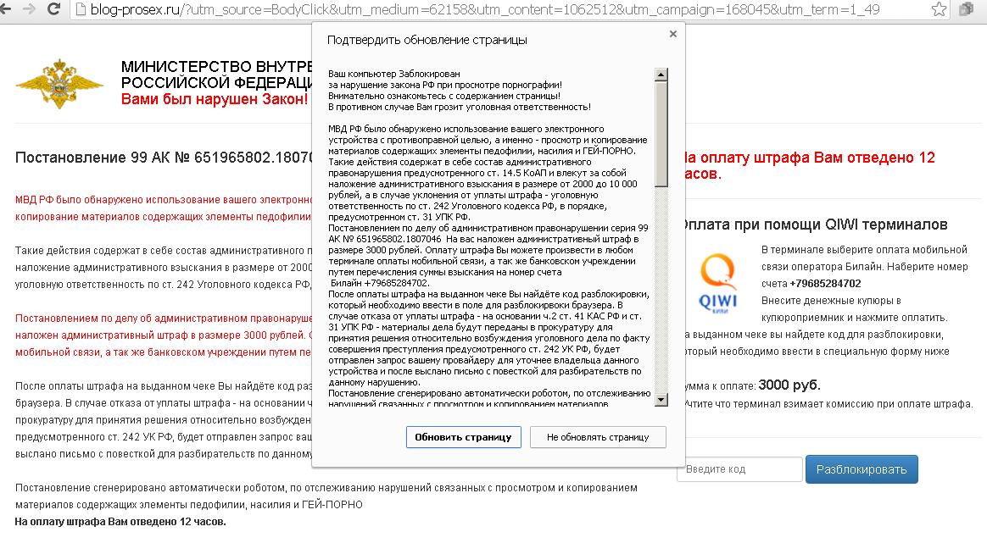Open the extension icon beside star

pos(966,8)
